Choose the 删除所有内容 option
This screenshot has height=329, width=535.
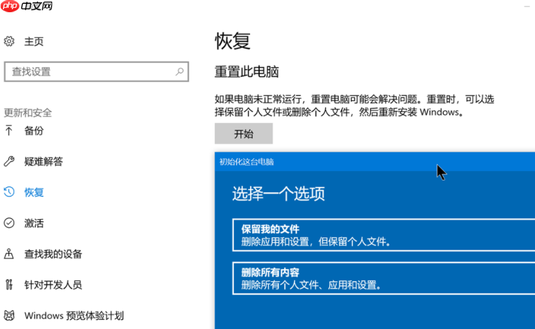[384, 278]
